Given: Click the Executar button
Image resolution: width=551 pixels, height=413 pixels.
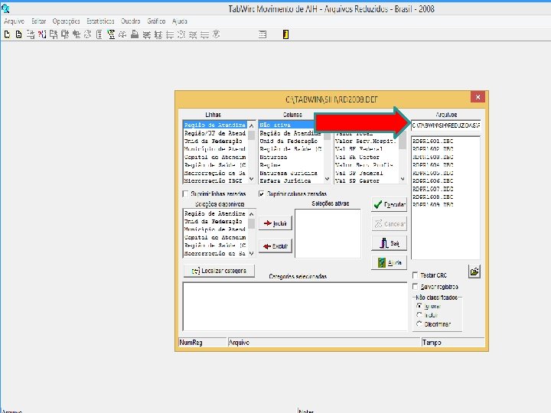Looking at the screenshot, I should click(x=390, y=204).
